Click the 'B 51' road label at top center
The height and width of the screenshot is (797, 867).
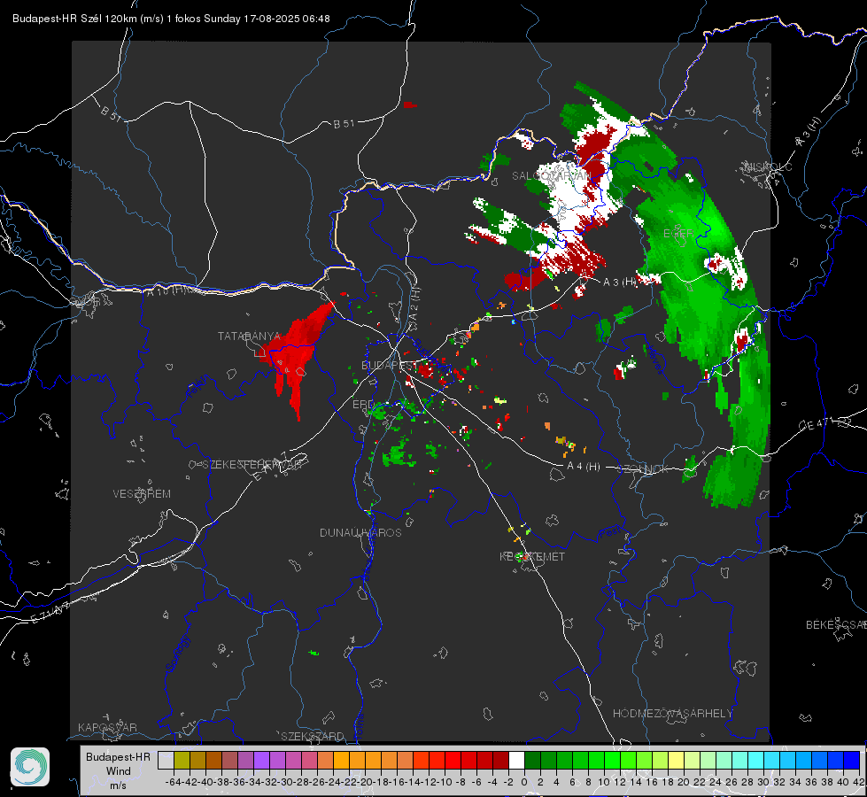(x=344, y=124)
